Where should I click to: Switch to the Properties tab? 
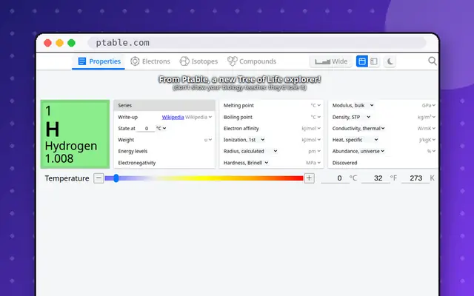pos(99,61)
